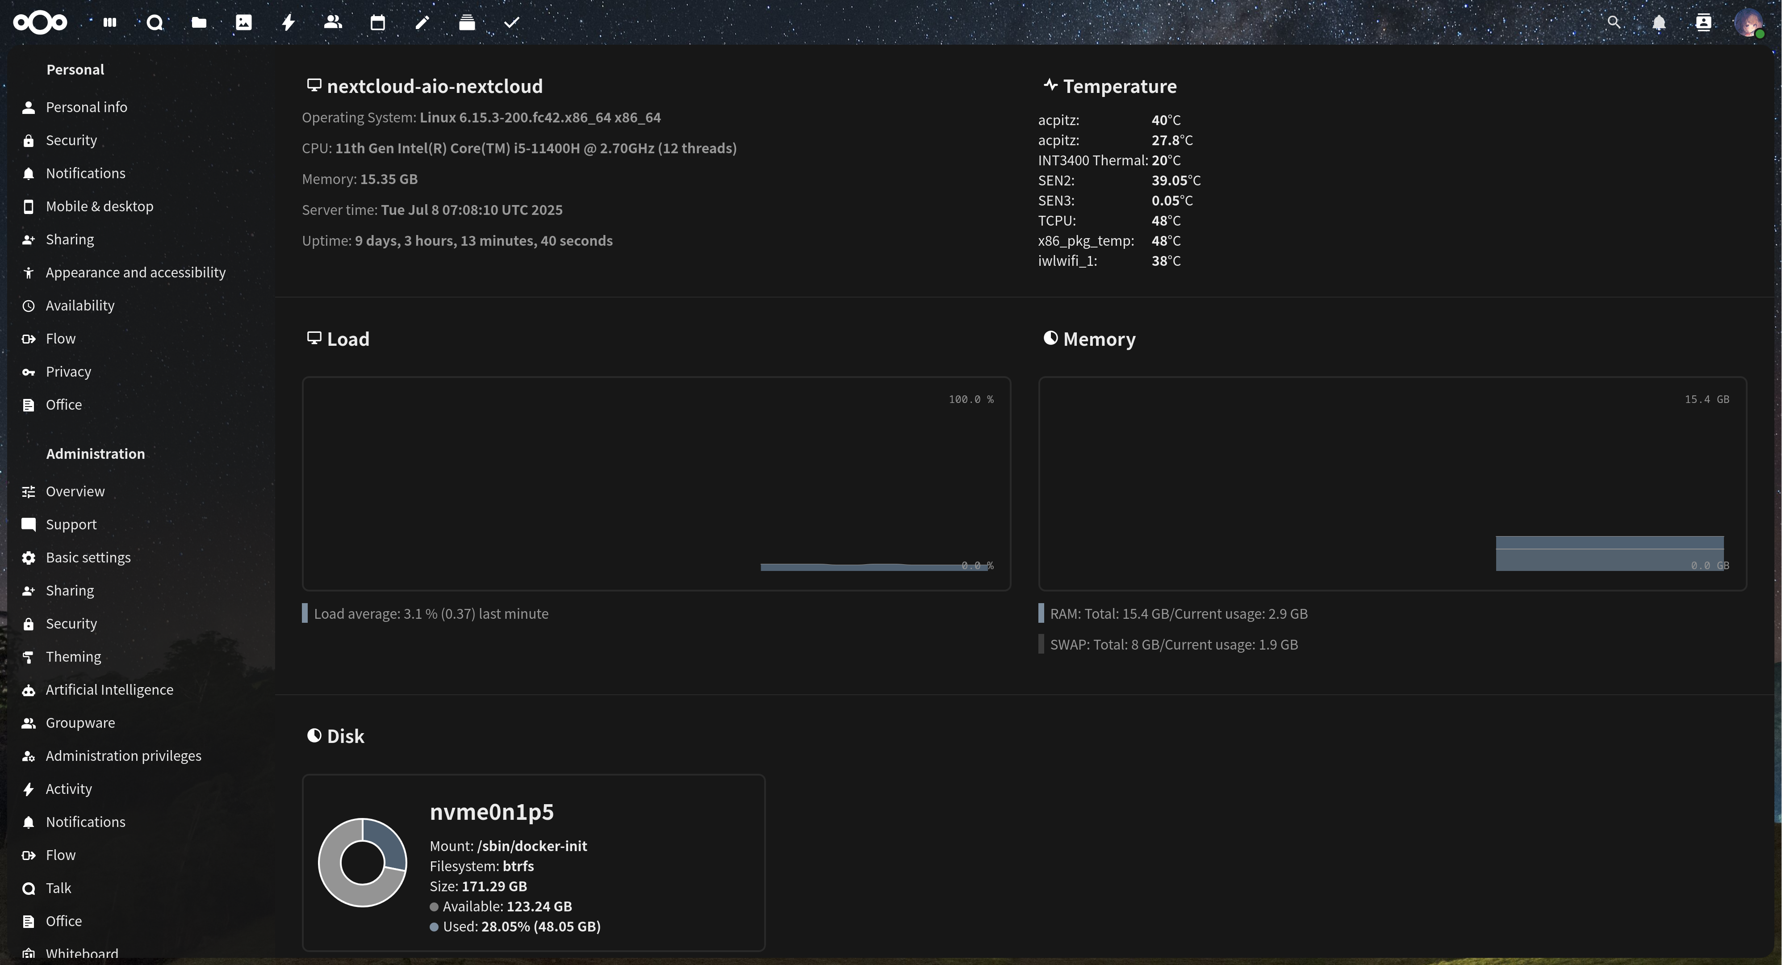The width and height of the screenshot is (1782, 965).
Task: Click the lock icon beside Personal Security
Action: [29, 140]
